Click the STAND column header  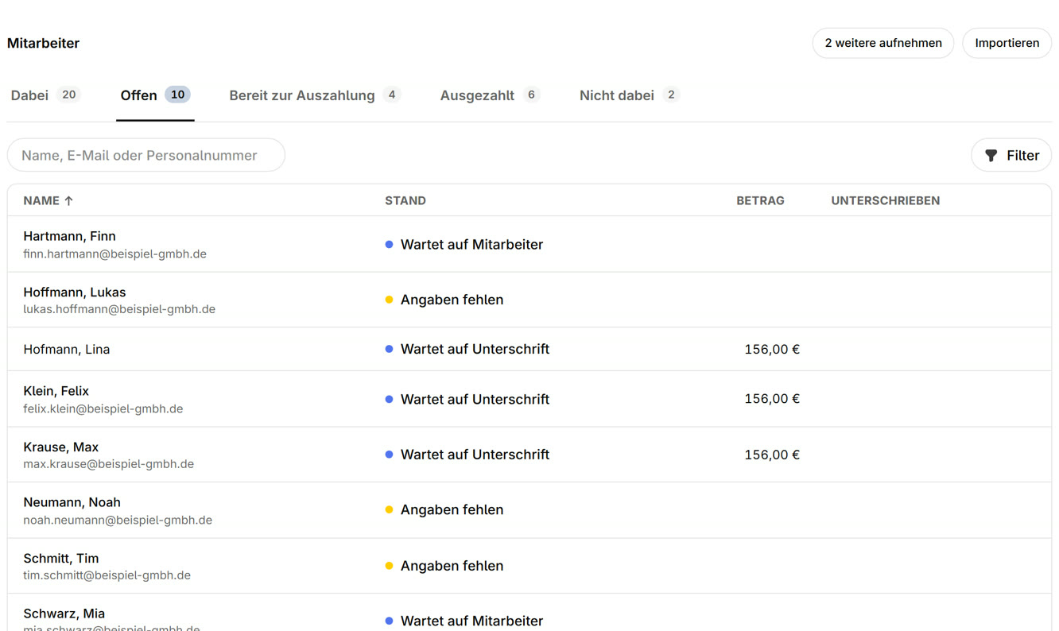pyautogui.click(x=405, y=201)
